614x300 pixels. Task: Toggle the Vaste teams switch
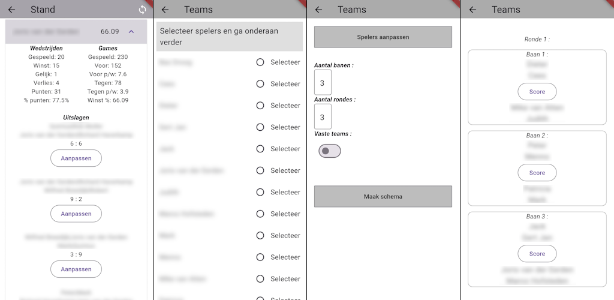tap(330, 151)
